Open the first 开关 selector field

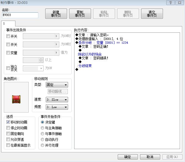(41, 36)
